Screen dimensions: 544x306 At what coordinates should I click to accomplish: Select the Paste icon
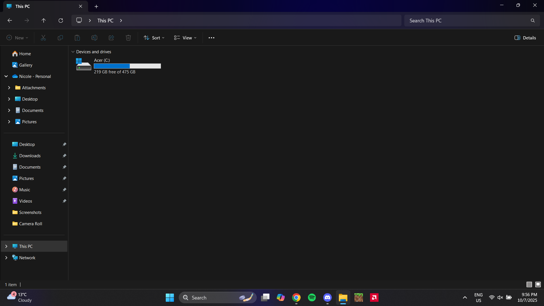[x=77, y=37]
